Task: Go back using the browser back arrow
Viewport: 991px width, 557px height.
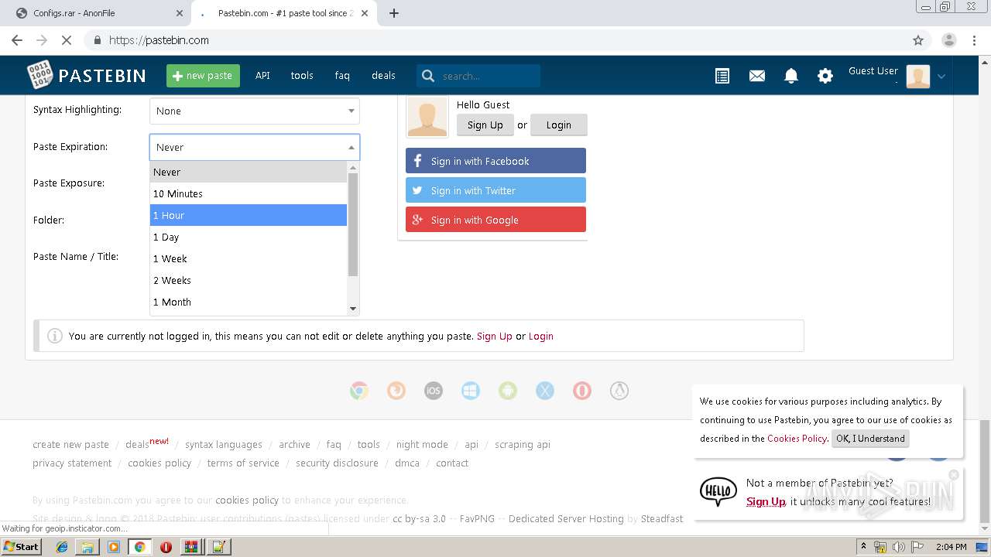Action: point(17,40)
